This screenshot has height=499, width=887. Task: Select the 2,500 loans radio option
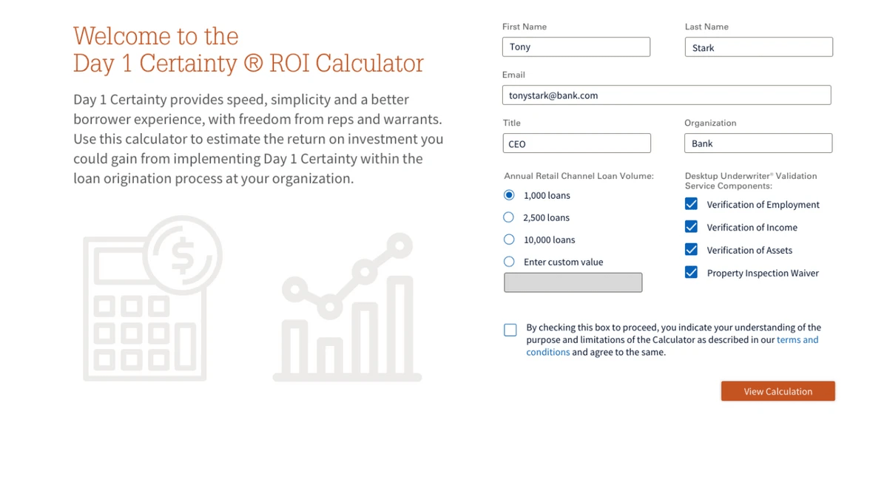[509, 217]
